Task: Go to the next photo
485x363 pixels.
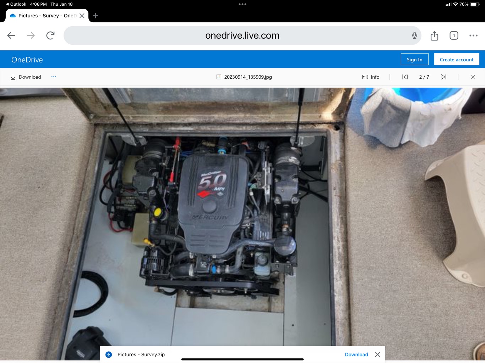Action: [x=443, y=77]
